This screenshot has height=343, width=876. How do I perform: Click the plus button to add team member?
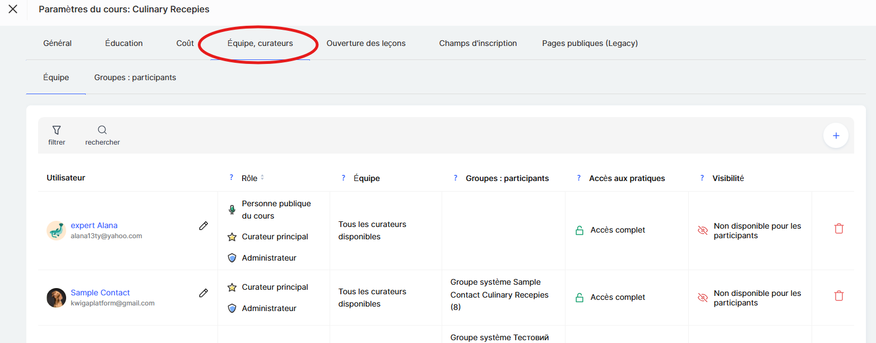[836, 136]
